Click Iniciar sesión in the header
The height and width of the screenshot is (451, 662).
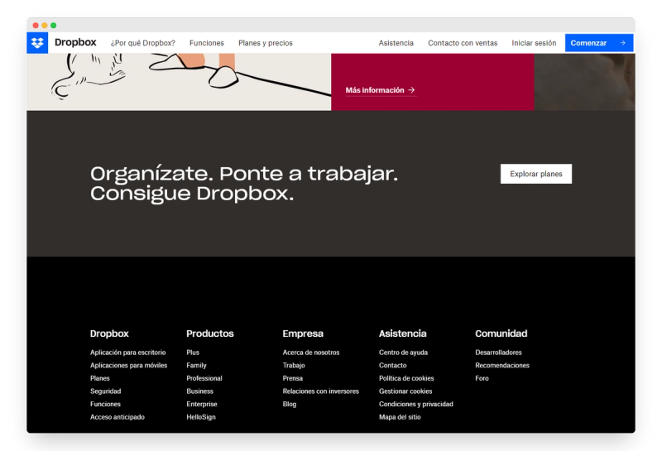coord(534,43)
